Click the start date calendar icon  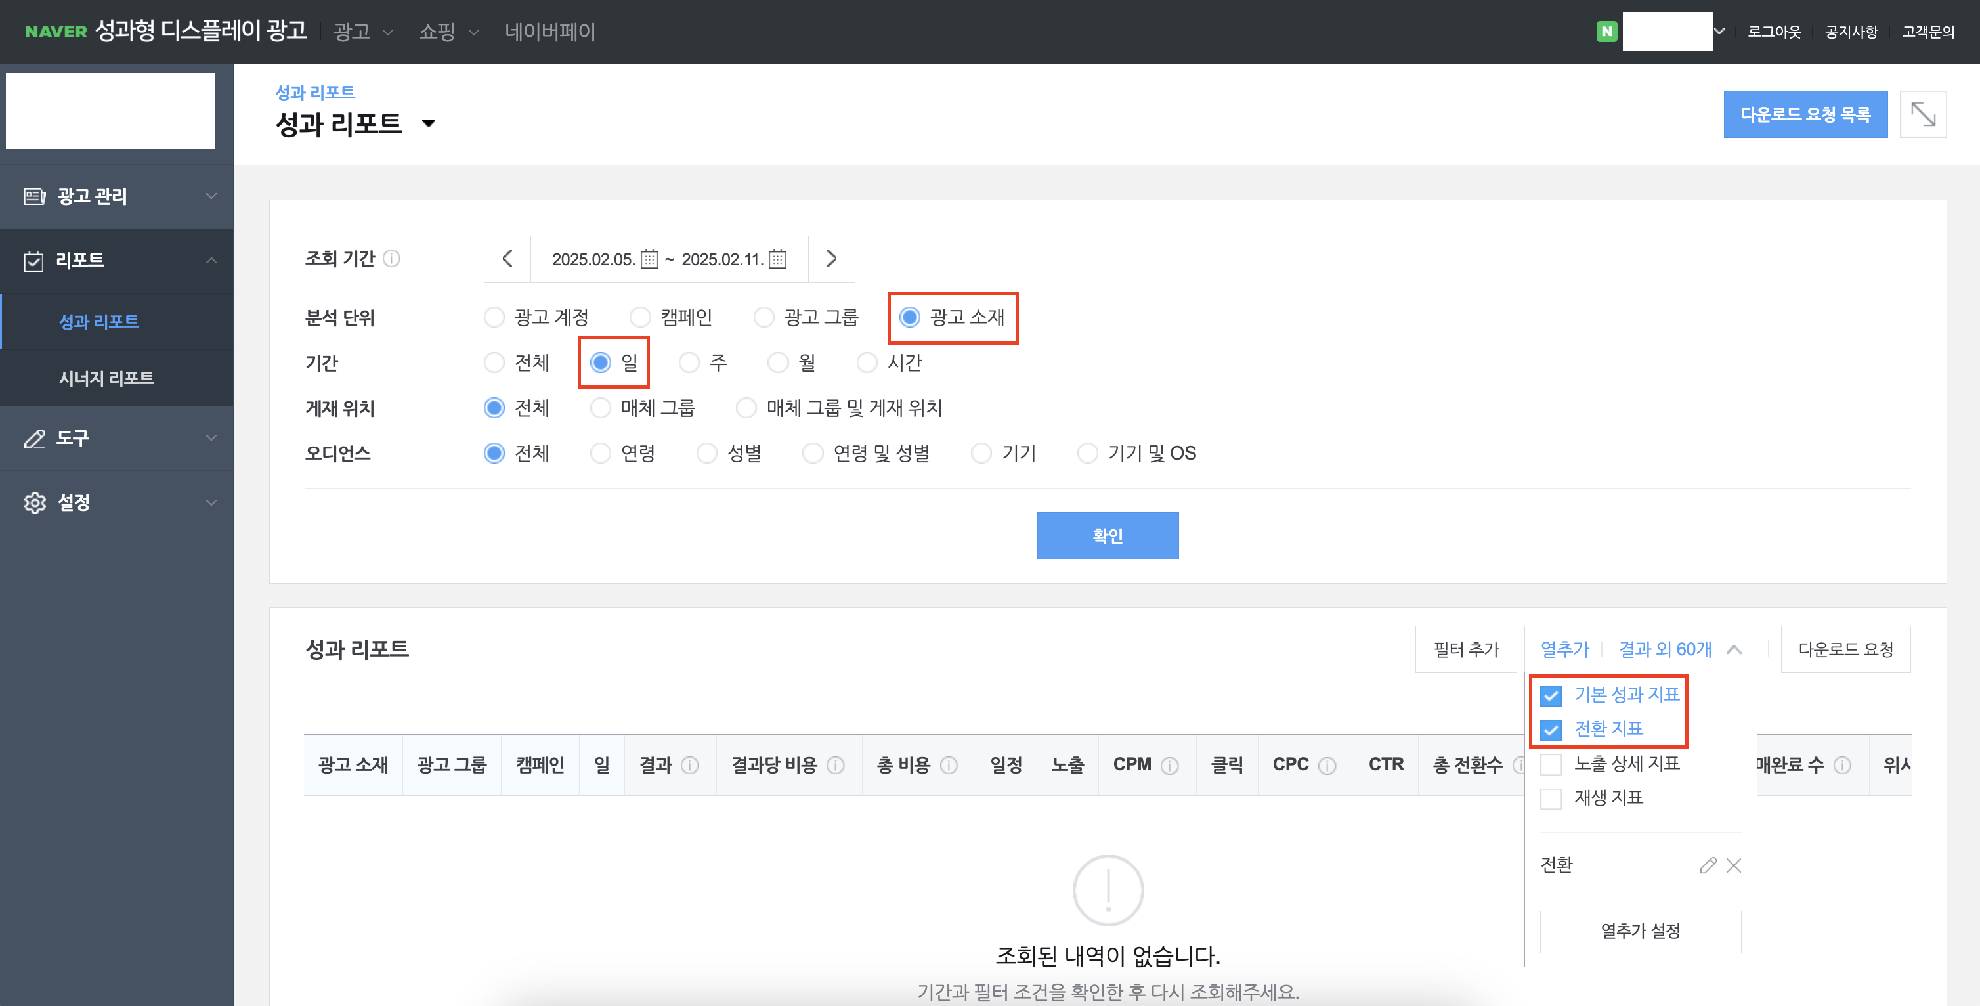coord(649,259)
